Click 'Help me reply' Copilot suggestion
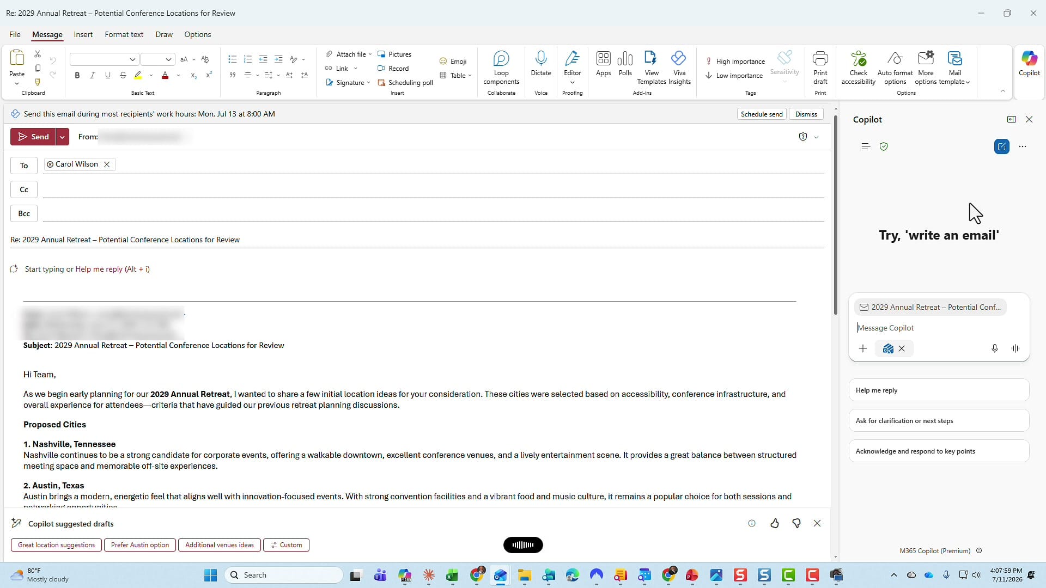Screen dimensions: 1046x588 coord(939,390)
